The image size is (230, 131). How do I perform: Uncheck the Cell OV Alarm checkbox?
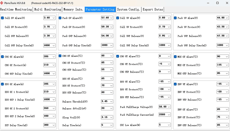pyautogui.click(x=2, y=18)
